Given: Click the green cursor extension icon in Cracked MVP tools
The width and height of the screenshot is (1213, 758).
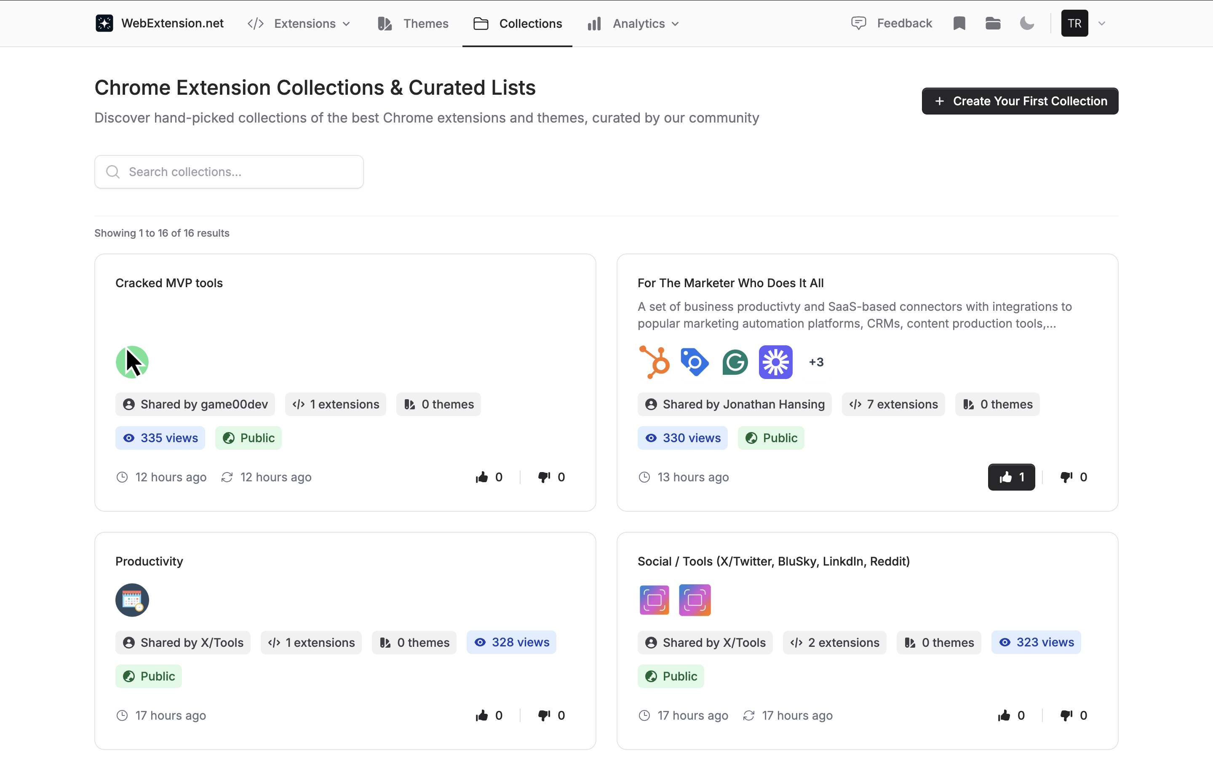Looking at the screenshot, I should click(x=132, y=361).
